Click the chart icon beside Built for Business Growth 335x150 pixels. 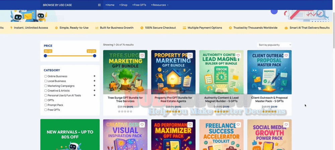point(97,28)
